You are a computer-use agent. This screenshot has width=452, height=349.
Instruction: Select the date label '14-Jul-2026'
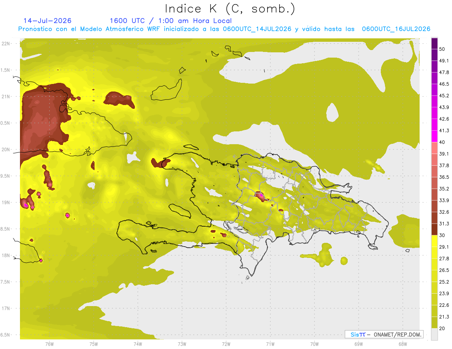pyautogui.click(x=47, y=21)
